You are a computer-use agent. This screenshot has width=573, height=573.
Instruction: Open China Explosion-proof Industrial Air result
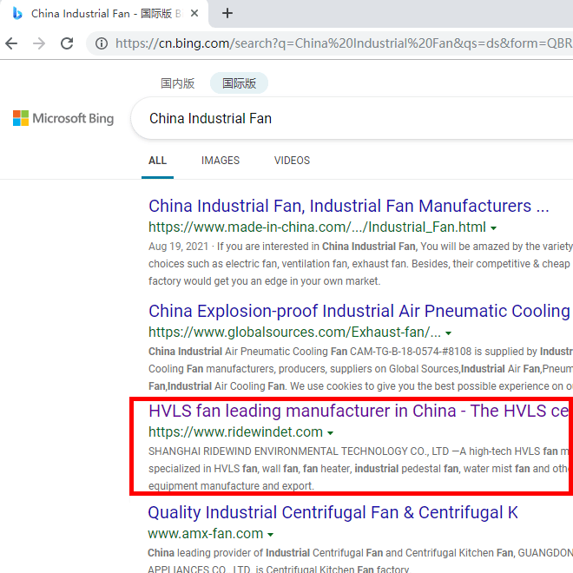coord(359,311)
